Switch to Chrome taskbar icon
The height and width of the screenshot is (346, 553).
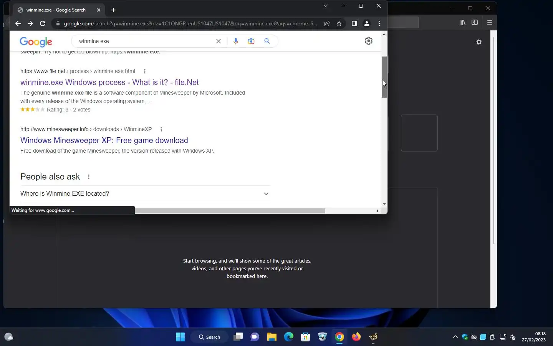pos(339,337)
